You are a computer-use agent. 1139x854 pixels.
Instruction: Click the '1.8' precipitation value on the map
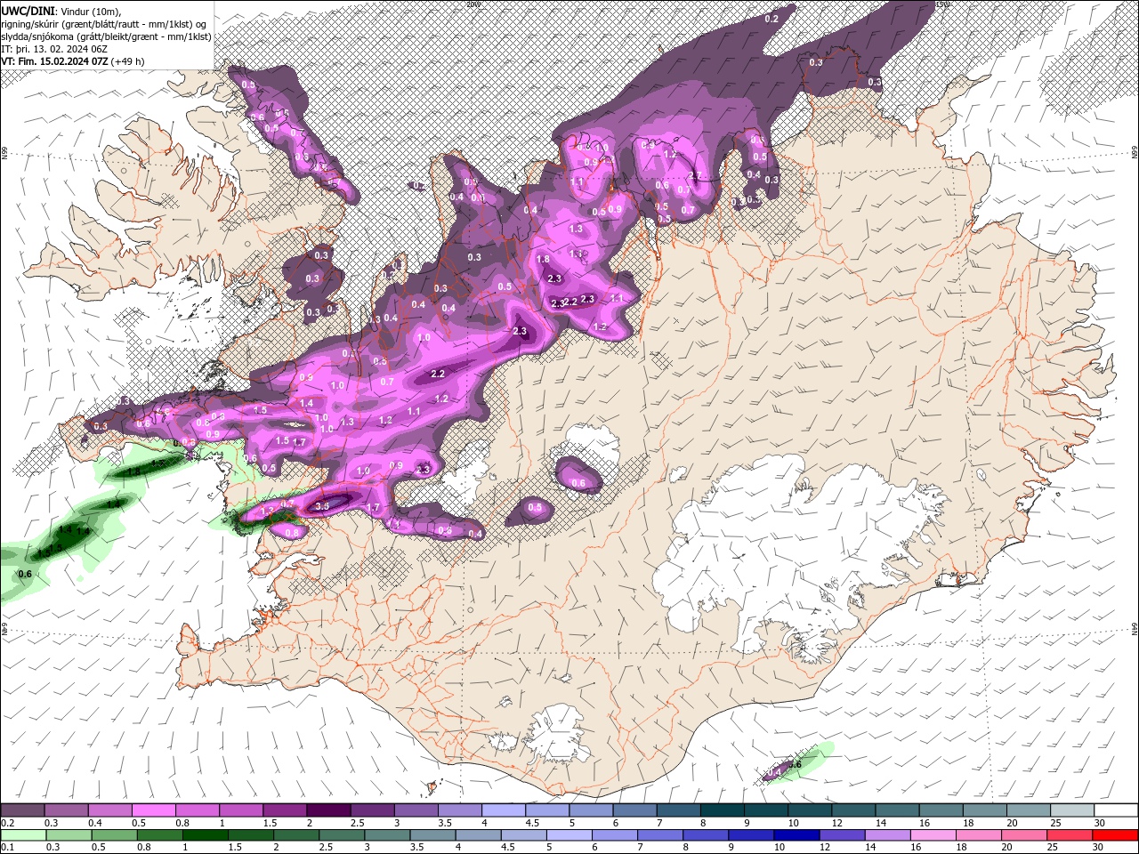tap(544, 259)
